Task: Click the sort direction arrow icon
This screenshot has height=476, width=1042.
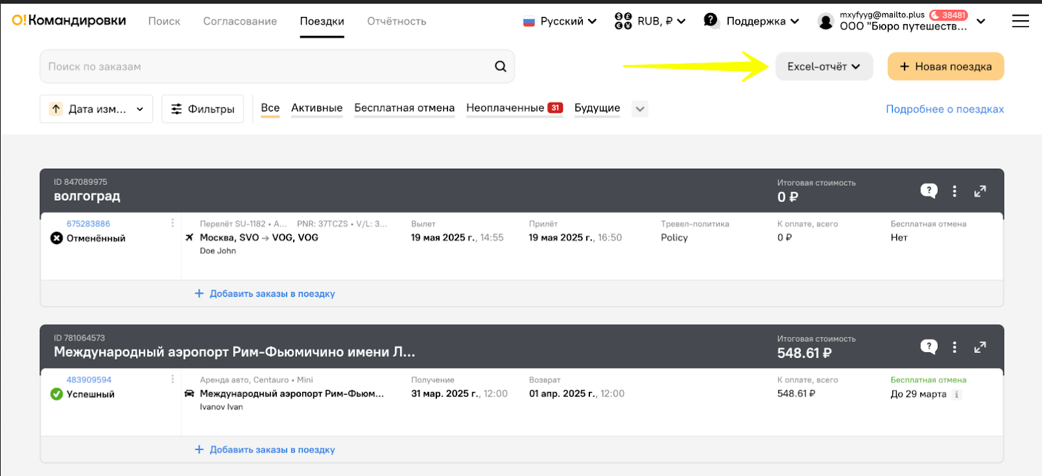Action: point(57,109)
